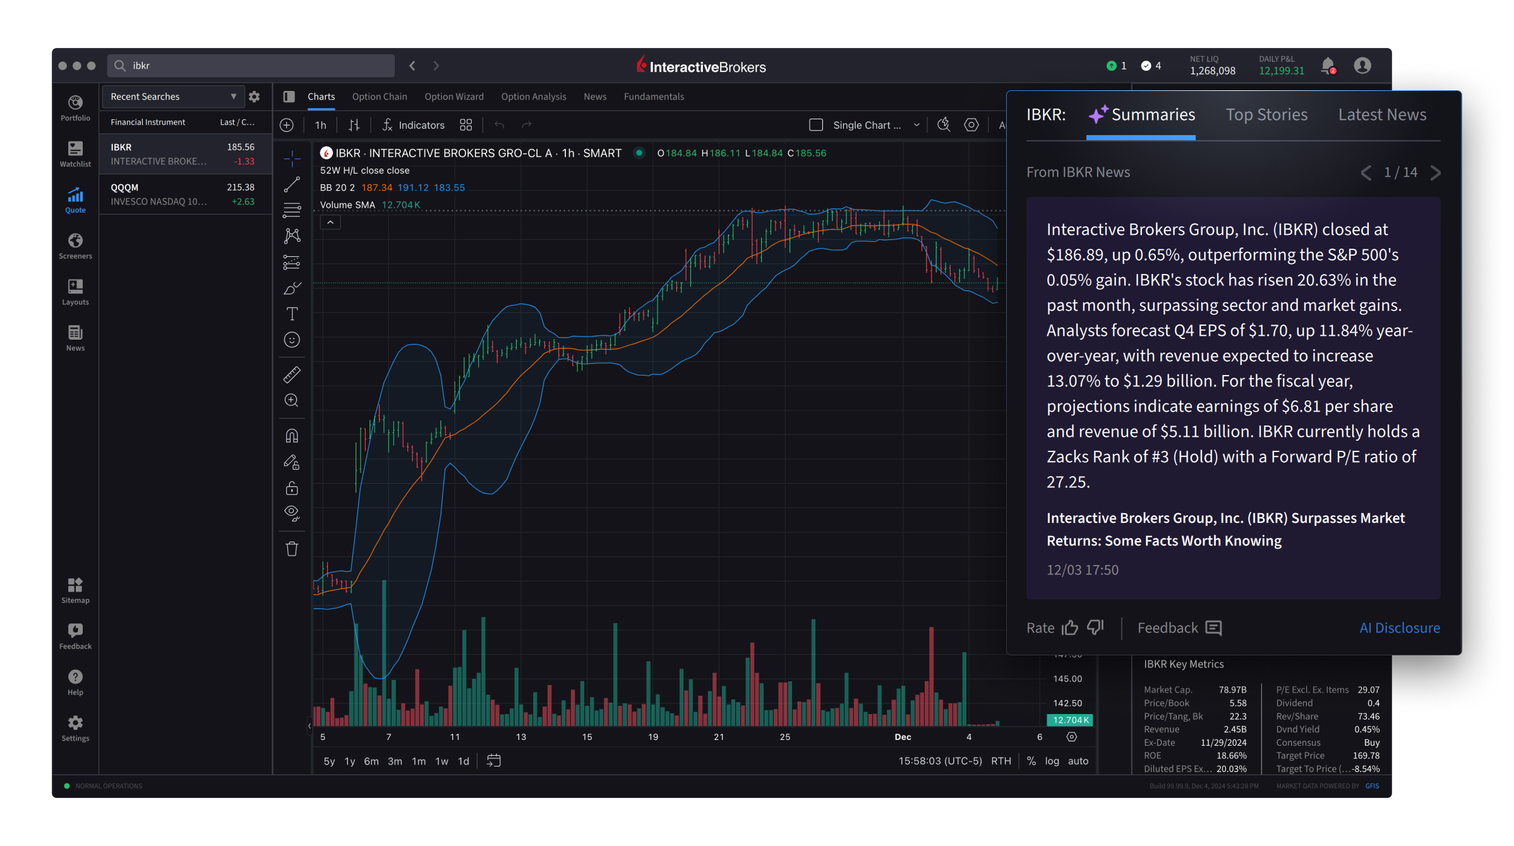Click the ibkr search field
Image resolution: width=1514 pixels, height=846 pixels.
click(253, 66)
